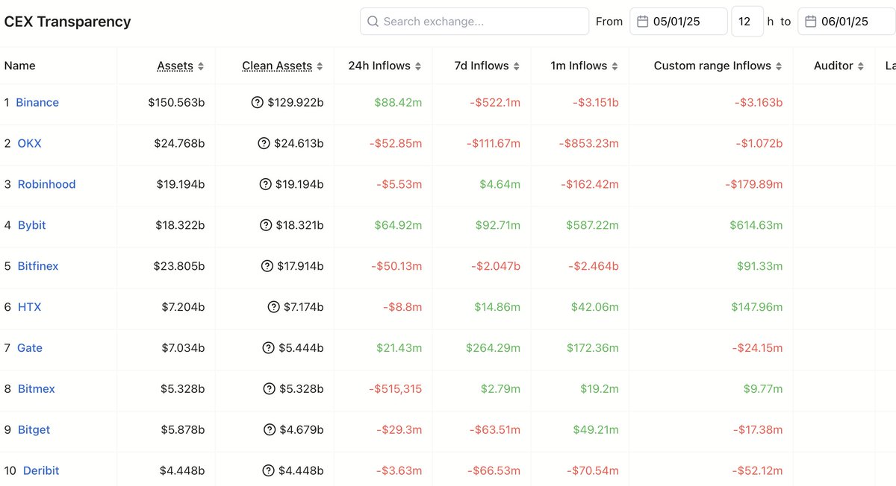Select Deribit 1m inflow -$70.54m
Viewport: 896px width, 486px height.
(x=591, y=471)
